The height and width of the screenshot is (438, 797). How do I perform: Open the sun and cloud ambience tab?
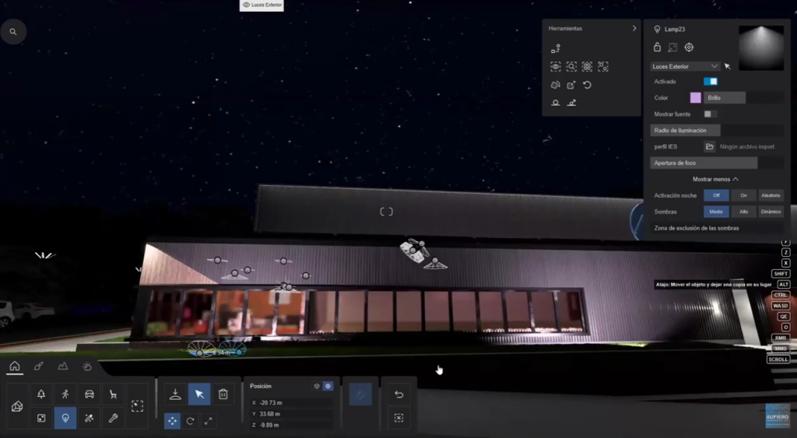[87, 366]
